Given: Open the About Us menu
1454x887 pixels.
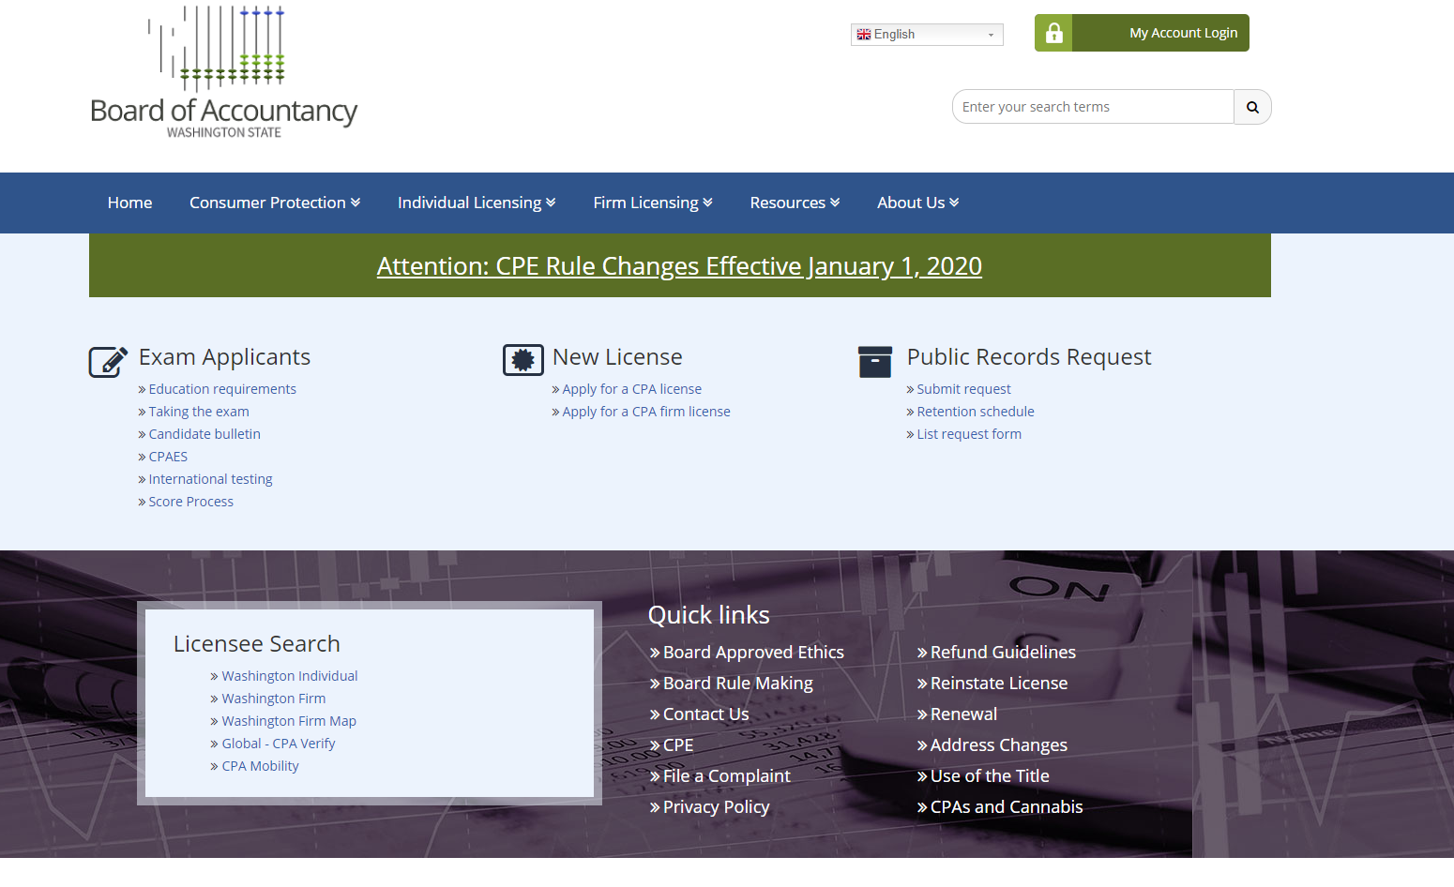Looking at the screenshot, I should pos(916,203).
